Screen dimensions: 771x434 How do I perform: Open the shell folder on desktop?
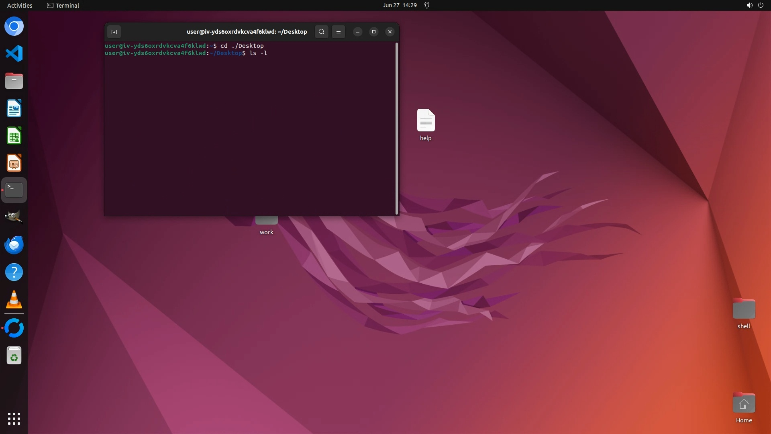tap(744, 309)
